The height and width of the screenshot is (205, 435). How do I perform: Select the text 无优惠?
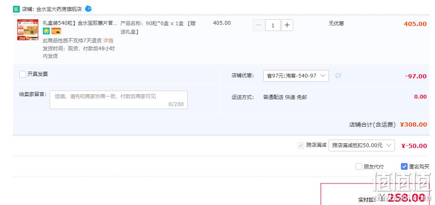336,24
